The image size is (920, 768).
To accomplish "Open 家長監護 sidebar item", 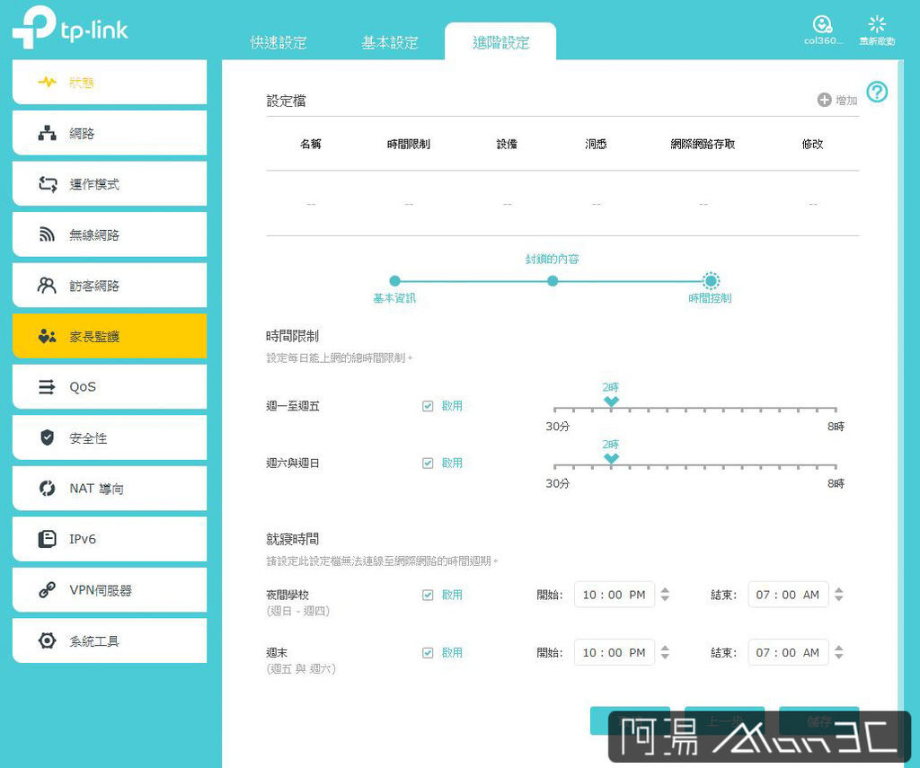I will coord(110,336).
